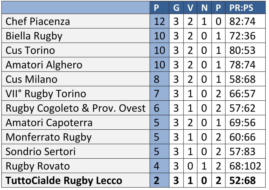Screen dimensions: 269x190
Task: Select the VII° Rugby Torino entry
Action: click(x=46, y=94)
